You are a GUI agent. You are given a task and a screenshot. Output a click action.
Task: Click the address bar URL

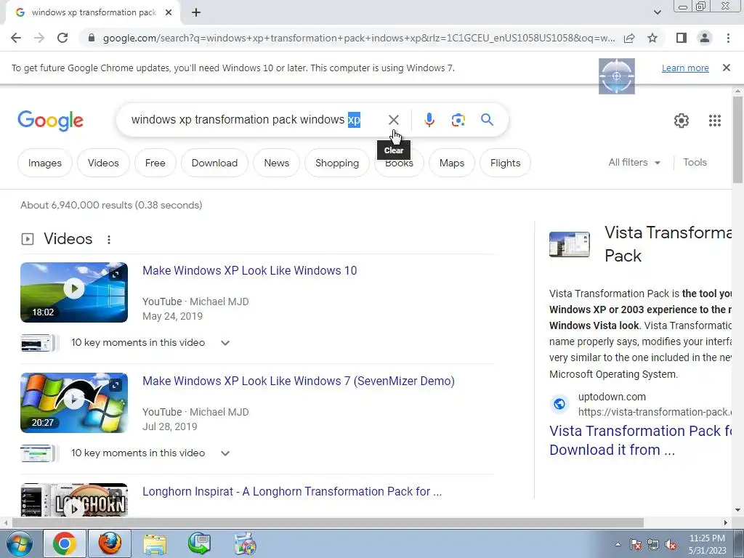pos(359,38)
